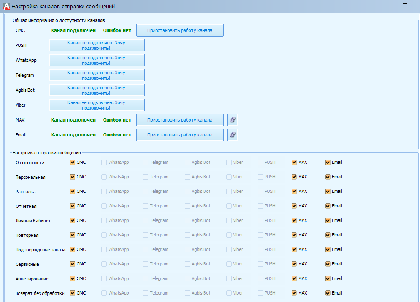
Task: Click the MAX 'Ошибок нет' status text
Action: click(x=117, y=120)
